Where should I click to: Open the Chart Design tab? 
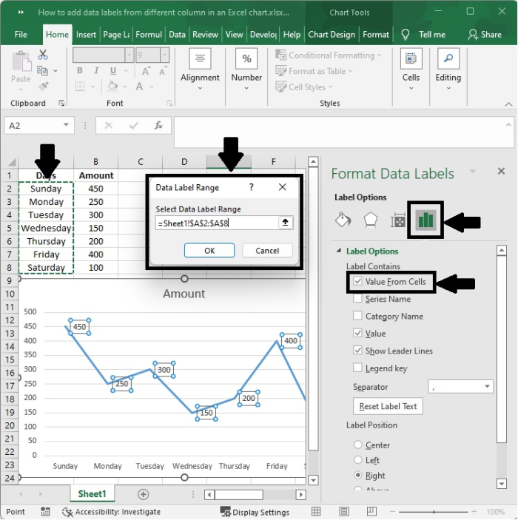[332, 35]
